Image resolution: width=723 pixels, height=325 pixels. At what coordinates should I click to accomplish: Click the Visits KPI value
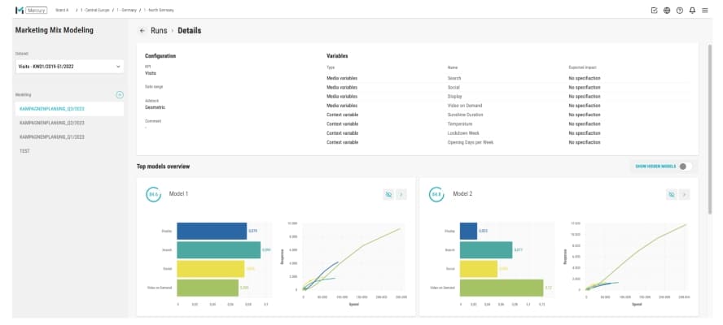click(151, 73)
